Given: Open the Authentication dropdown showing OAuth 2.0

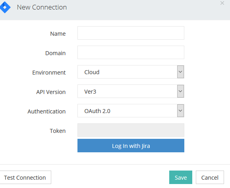Looking at the screenshot, I should (x=131, y=111).
